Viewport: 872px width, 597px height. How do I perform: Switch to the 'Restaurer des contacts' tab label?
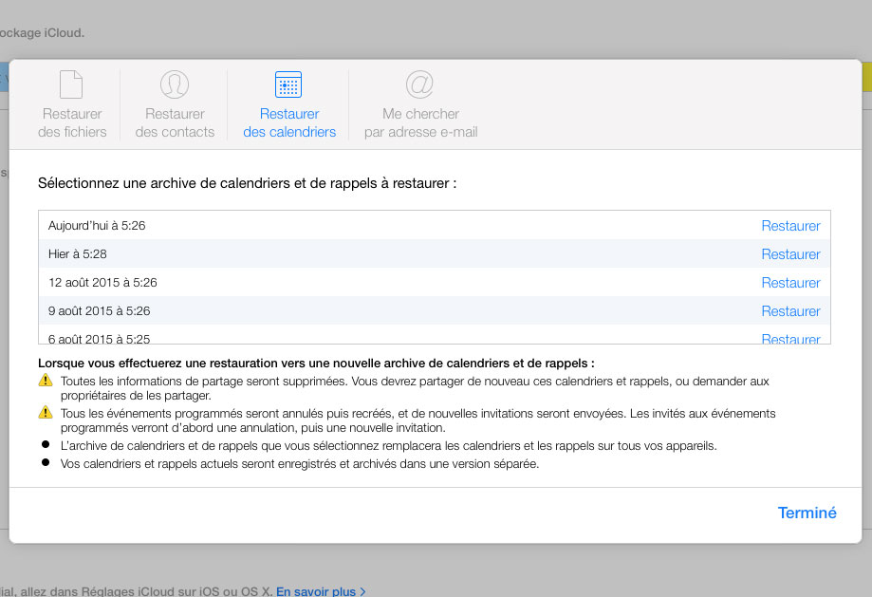click(175, 123)
